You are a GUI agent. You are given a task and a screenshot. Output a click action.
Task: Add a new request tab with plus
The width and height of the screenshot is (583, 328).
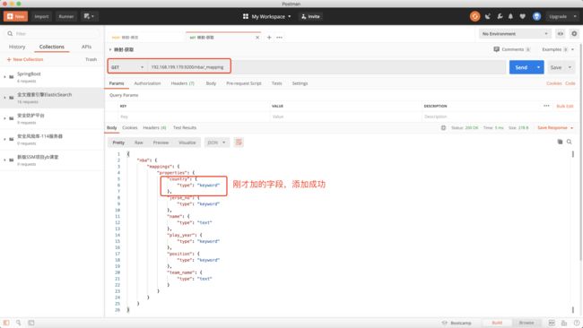(x=269, y=38)
